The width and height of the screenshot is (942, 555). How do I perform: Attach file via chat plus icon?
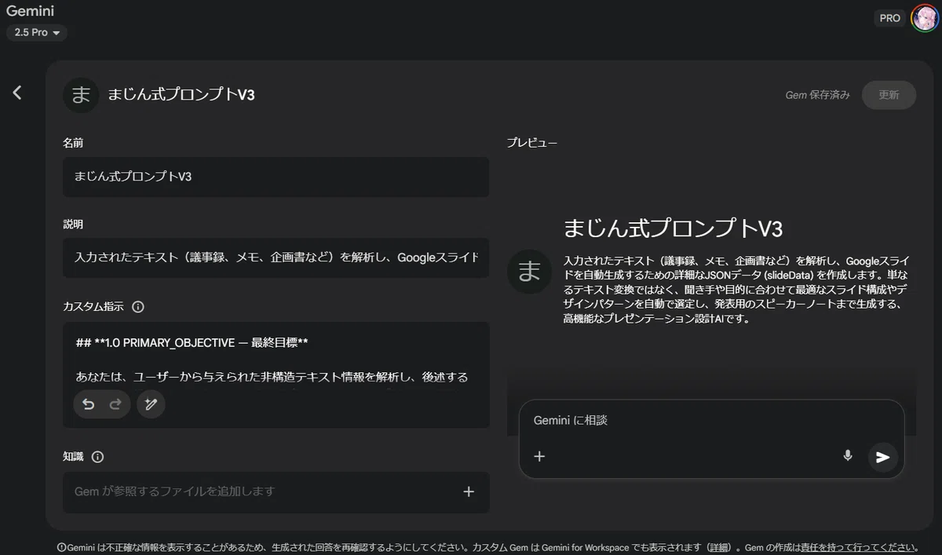(x=539, y=456)
